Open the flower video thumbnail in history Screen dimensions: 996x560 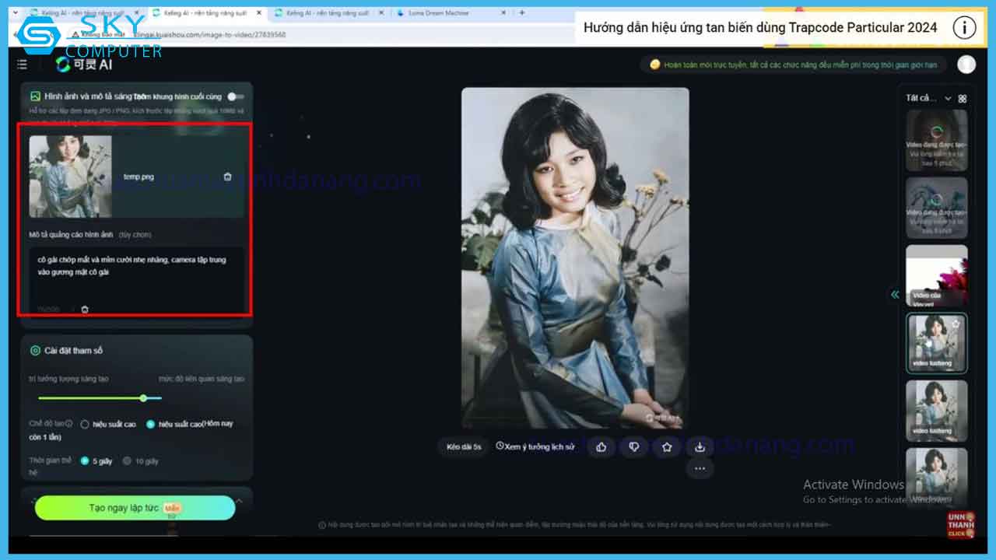click(937, 275)
